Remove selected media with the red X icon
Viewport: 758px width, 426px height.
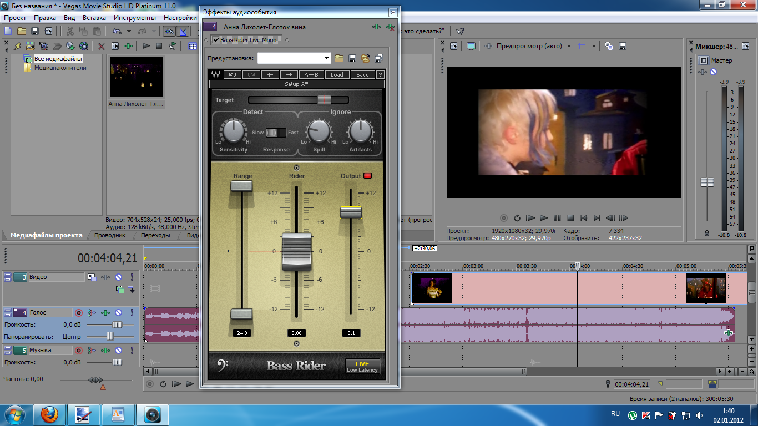click(x=102, y=46)
